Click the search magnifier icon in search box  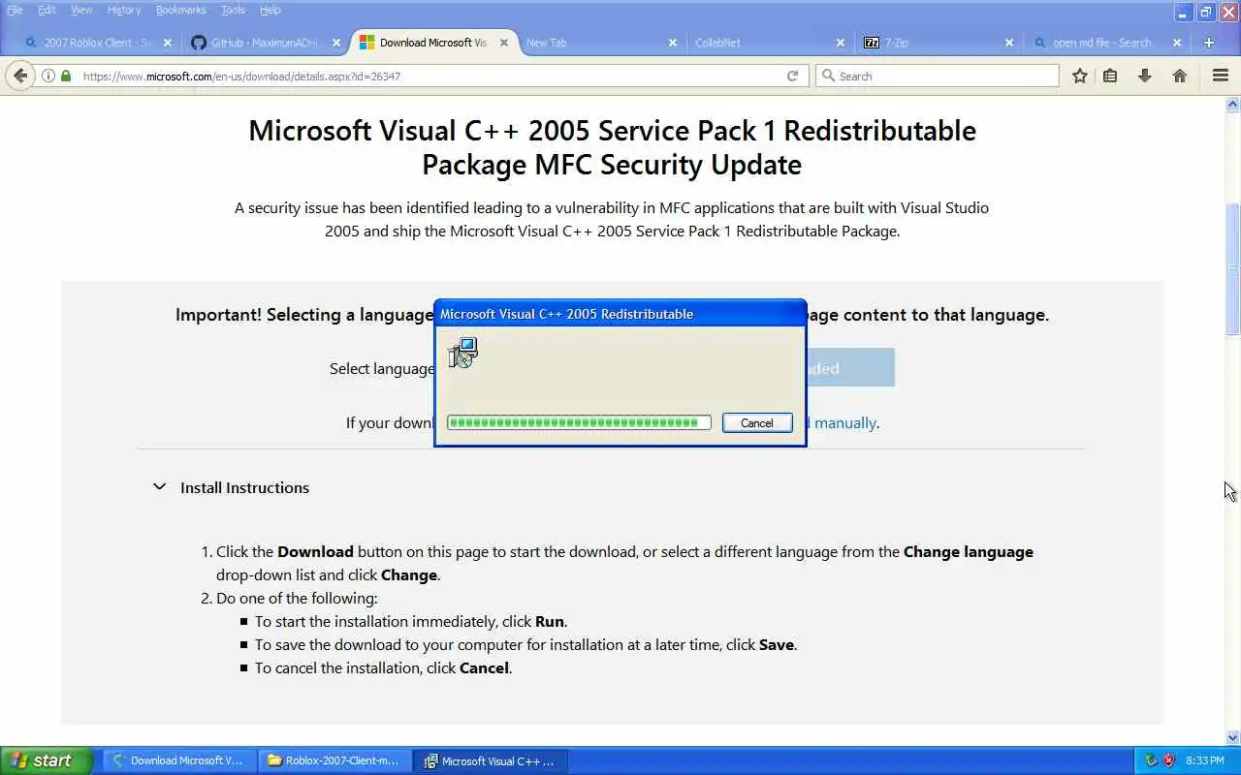coord(828,76)
